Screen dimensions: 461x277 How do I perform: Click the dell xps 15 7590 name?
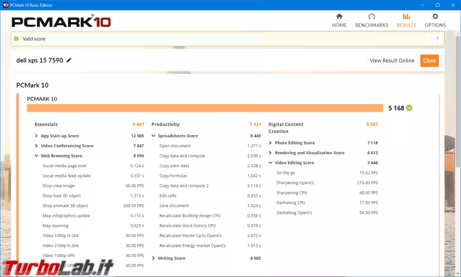40,60
